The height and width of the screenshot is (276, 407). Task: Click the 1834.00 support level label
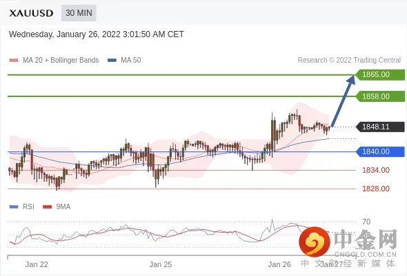376,170
